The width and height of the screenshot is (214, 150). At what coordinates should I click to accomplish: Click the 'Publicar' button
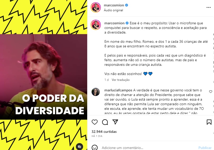[x=205, y=148]
